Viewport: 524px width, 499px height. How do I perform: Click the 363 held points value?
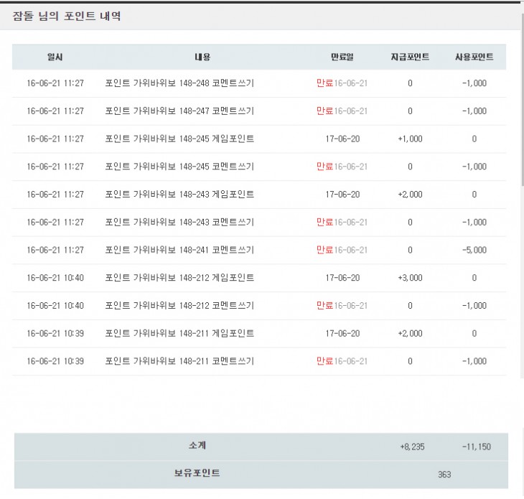(444, 475)
